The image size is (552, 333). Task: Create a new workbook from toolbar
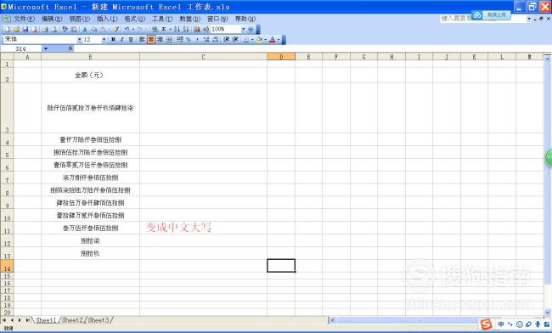7,29
